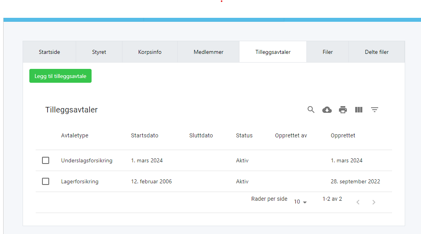Tick the Lagerforsikring row checkbox

coord(46,181)
